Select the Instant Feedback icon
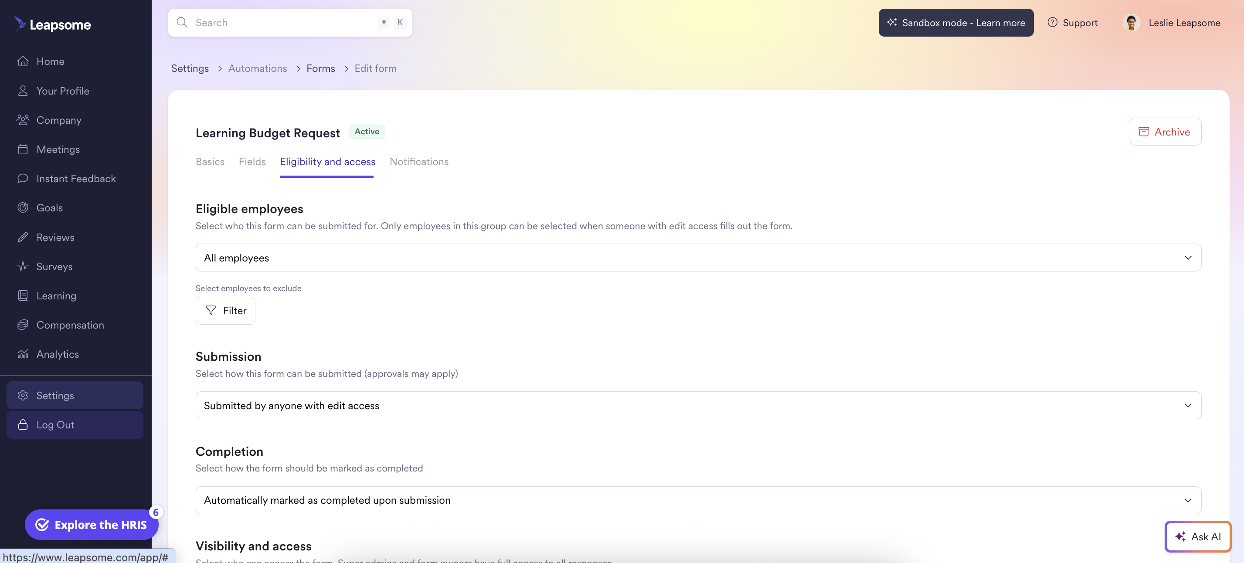Screen dimensions: 1244x563 (23, 178)
